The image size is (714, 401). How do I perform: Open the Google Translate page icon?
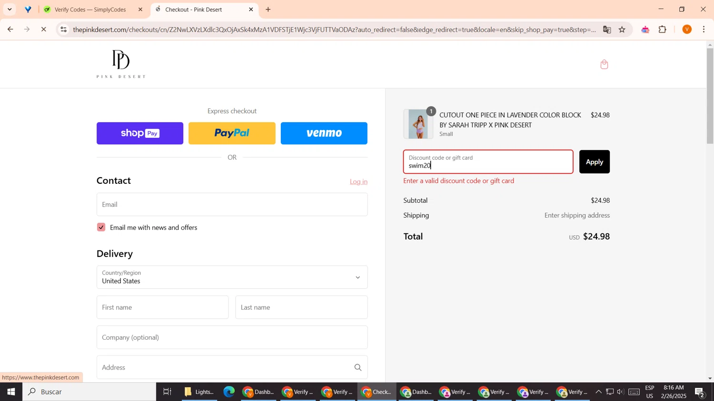607,29
